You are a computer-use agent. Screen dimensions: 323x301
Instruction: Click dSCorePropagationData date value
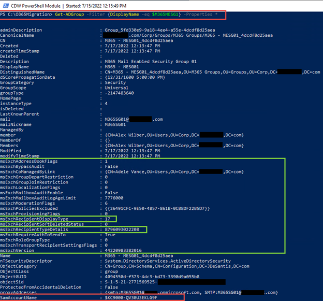click(135, 77)
